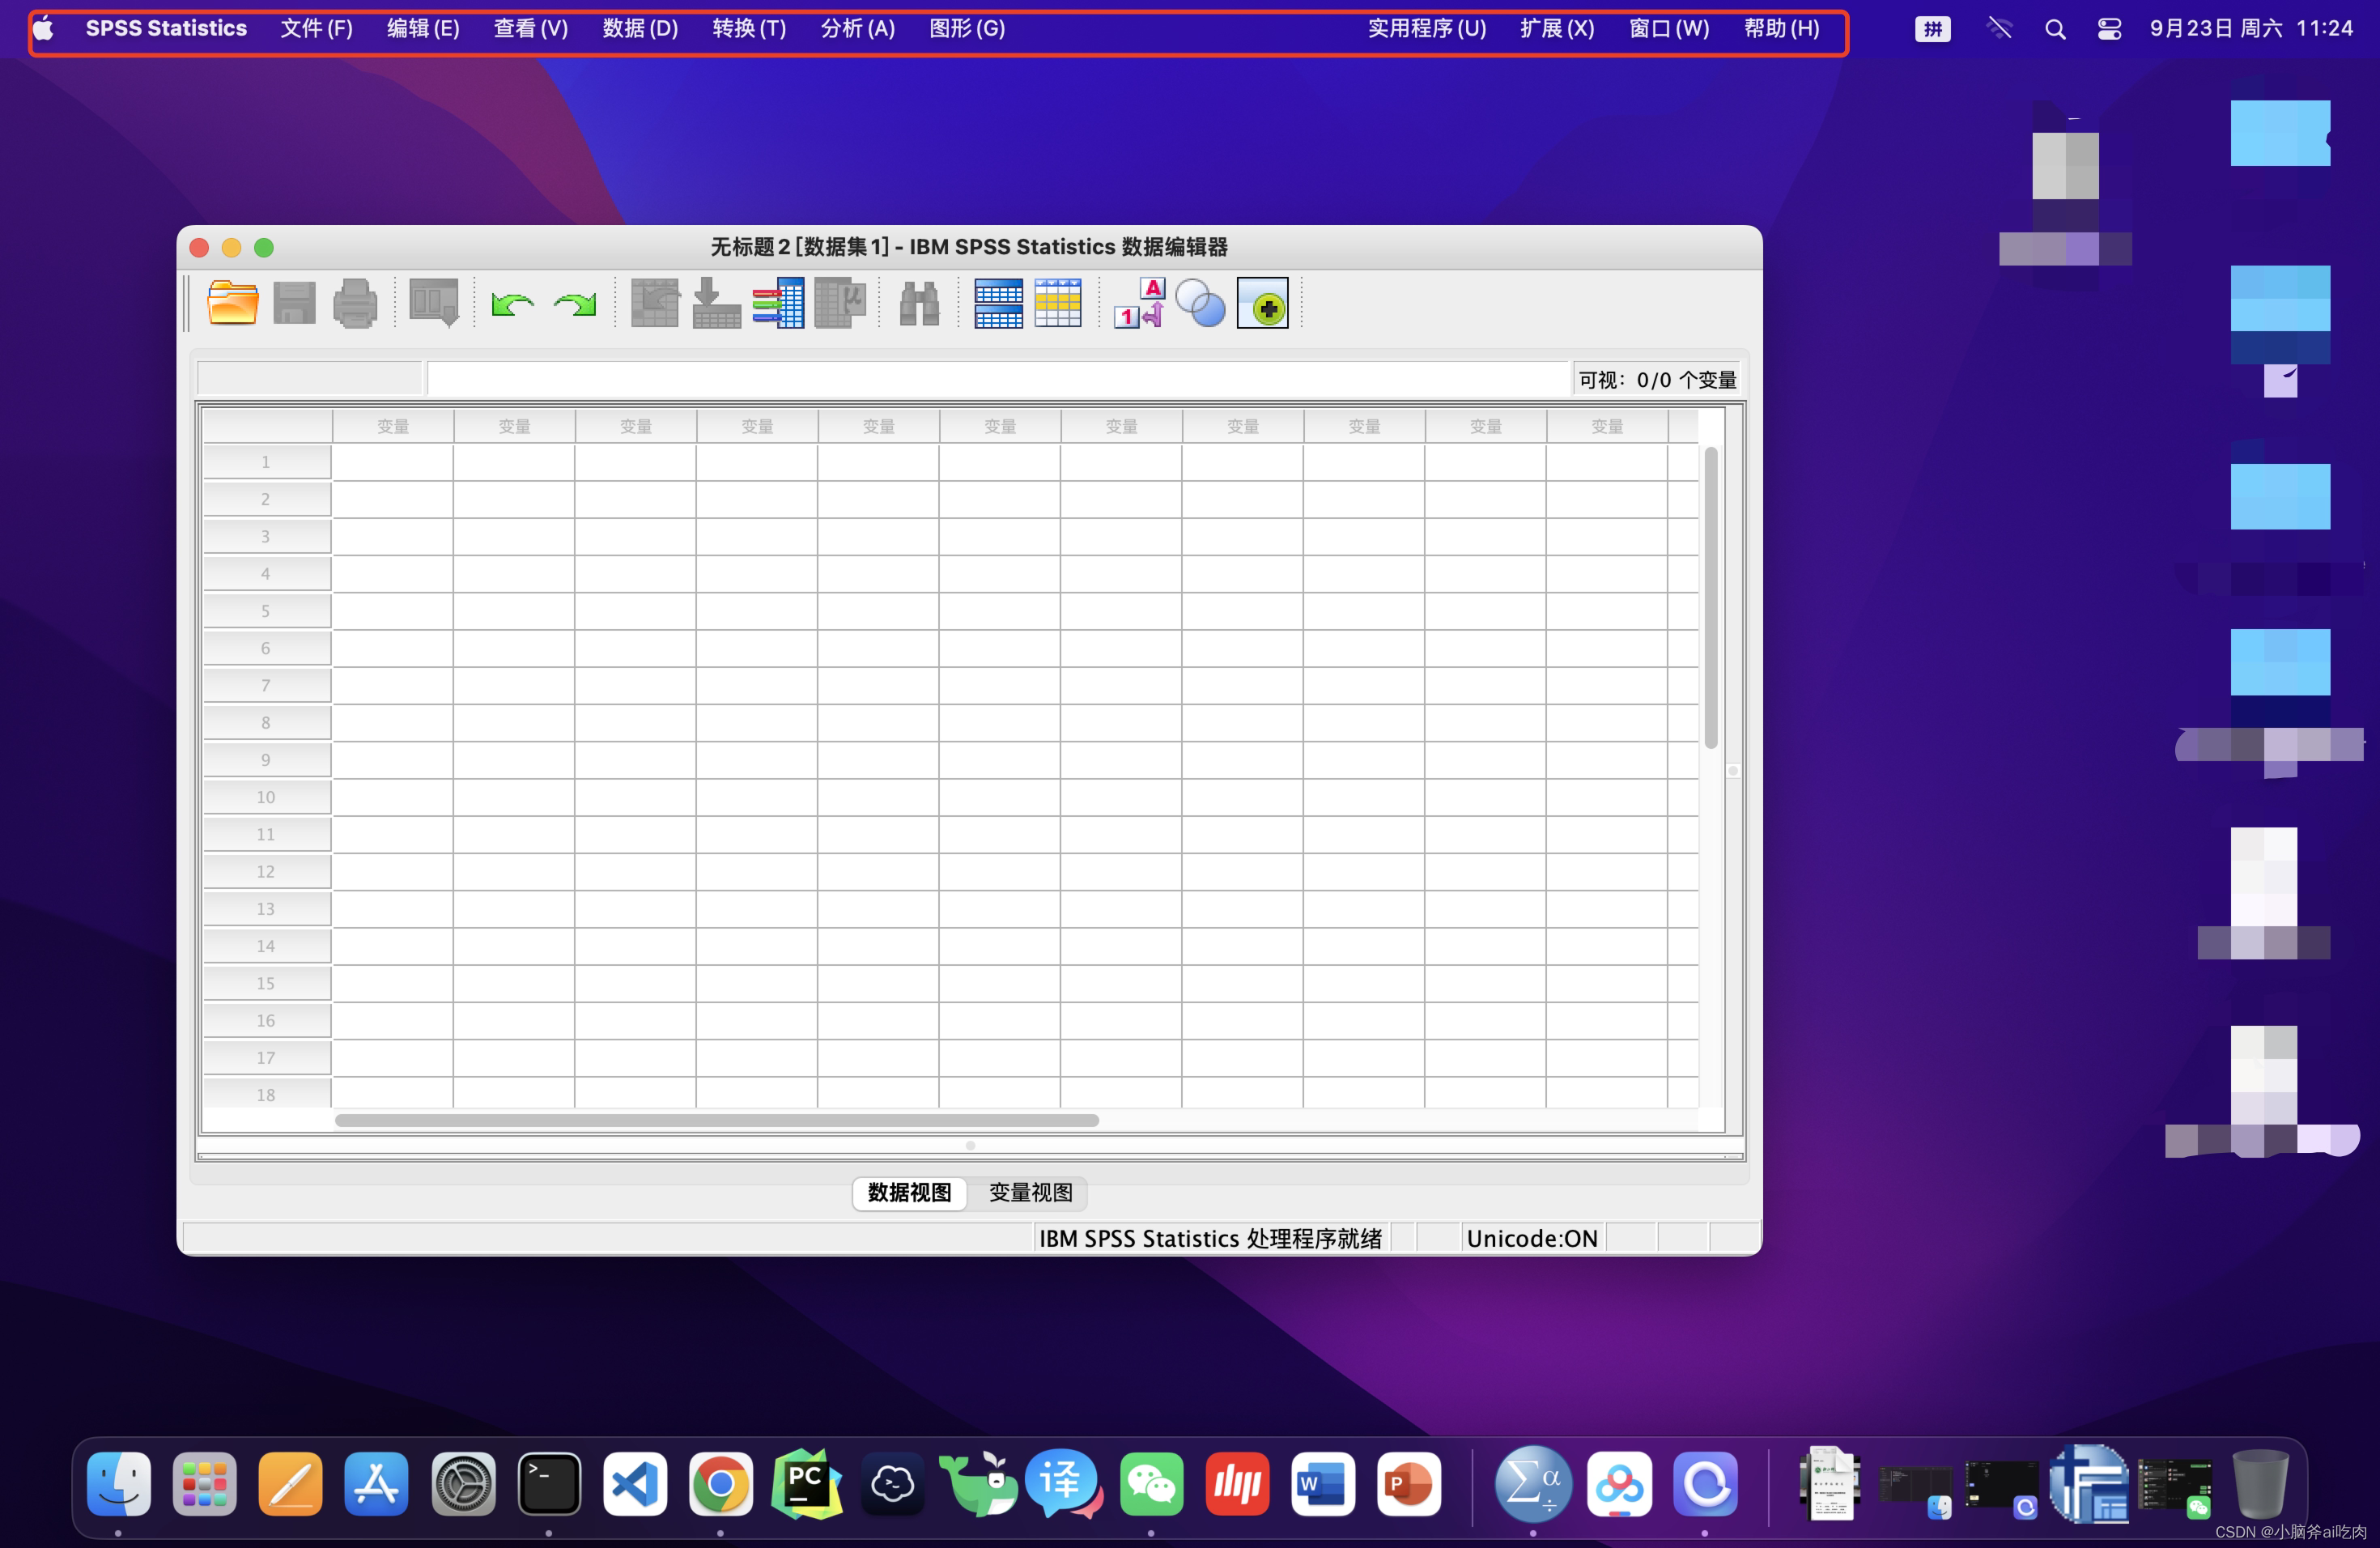Open the 数据 (D) menu
The height and width of the screenshot is (1548, 2380).
pos(640,28)
